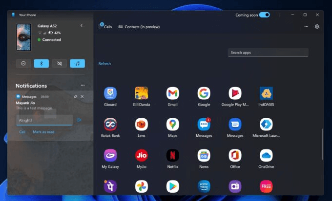Open Messages app without a badge

235,124
